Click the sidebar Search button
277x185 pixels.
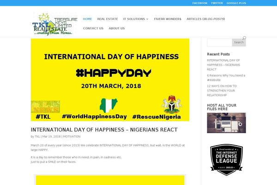[239, 43]
